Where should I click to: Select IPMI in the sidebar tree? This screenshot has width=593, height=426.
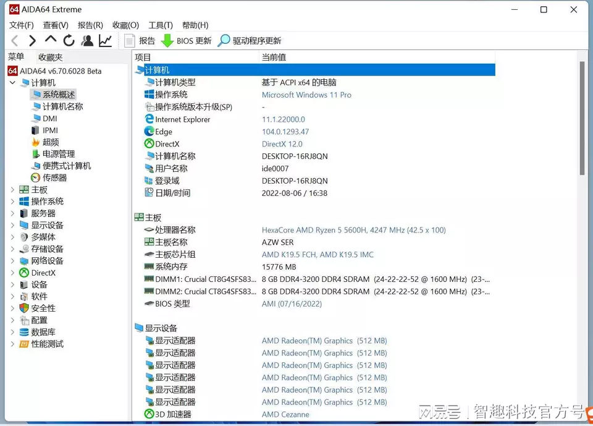click(x=44, y=130)
